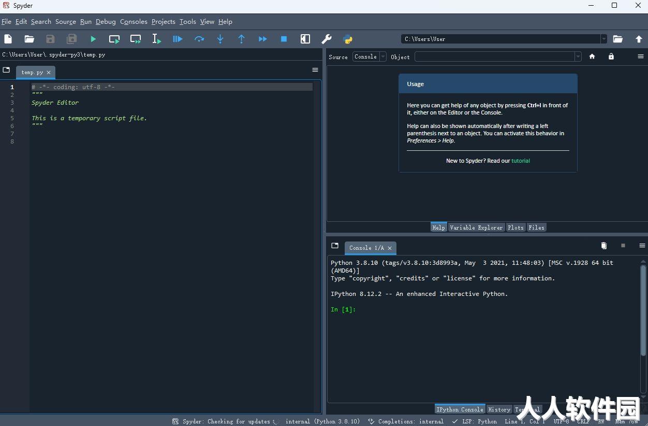Expand the Object combo box arrow
This screenshot has height=426, width=648.
(578, 56)
